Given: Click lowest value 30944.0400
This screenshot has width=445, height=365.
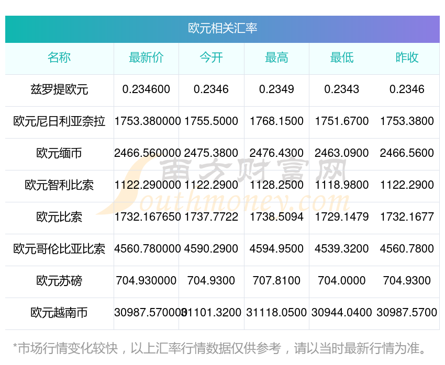Looking at the screenshot, I should click(x=342, y=313).
